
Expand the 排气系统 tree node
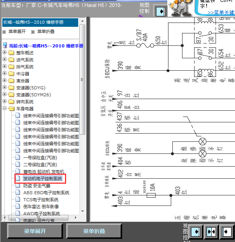click(5, 66)
